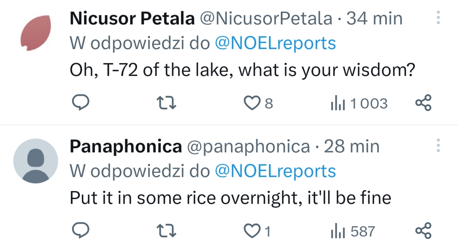Open more options for Panaphonica's tweet

tap(438, 146)
